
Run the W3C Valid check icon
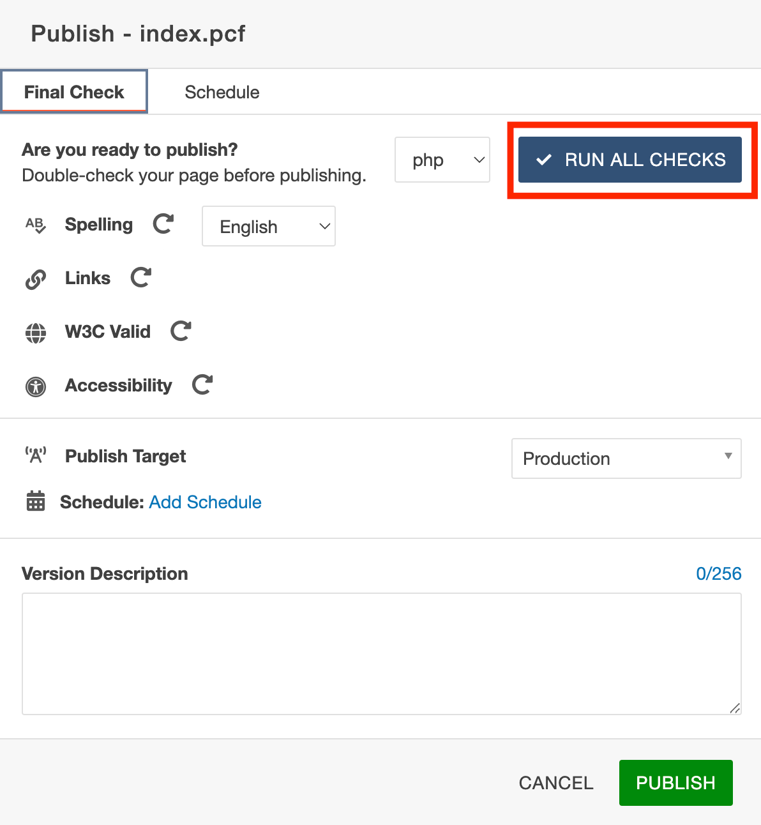click(181, 331)
